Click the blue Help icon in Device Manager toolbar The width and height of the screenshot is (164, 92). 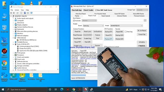coord(25,13)
